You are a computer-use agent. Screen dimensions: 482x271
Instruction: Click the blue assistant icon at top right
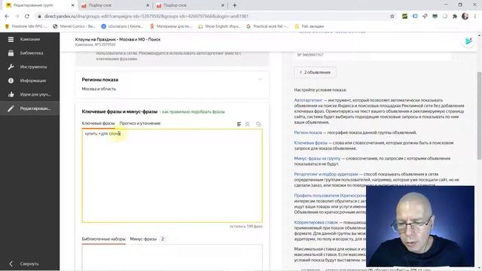468,41
